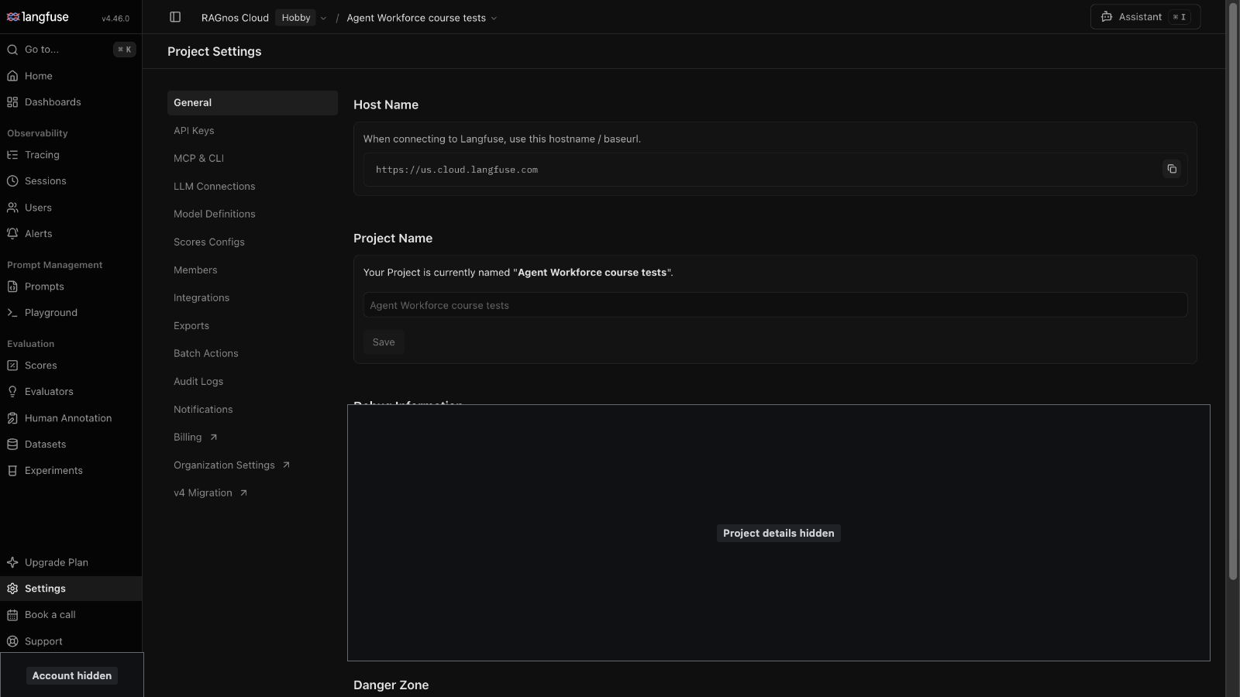Open Datasets page
Image resolution: width=1240 pixels, height=697 pixels.
71,445
